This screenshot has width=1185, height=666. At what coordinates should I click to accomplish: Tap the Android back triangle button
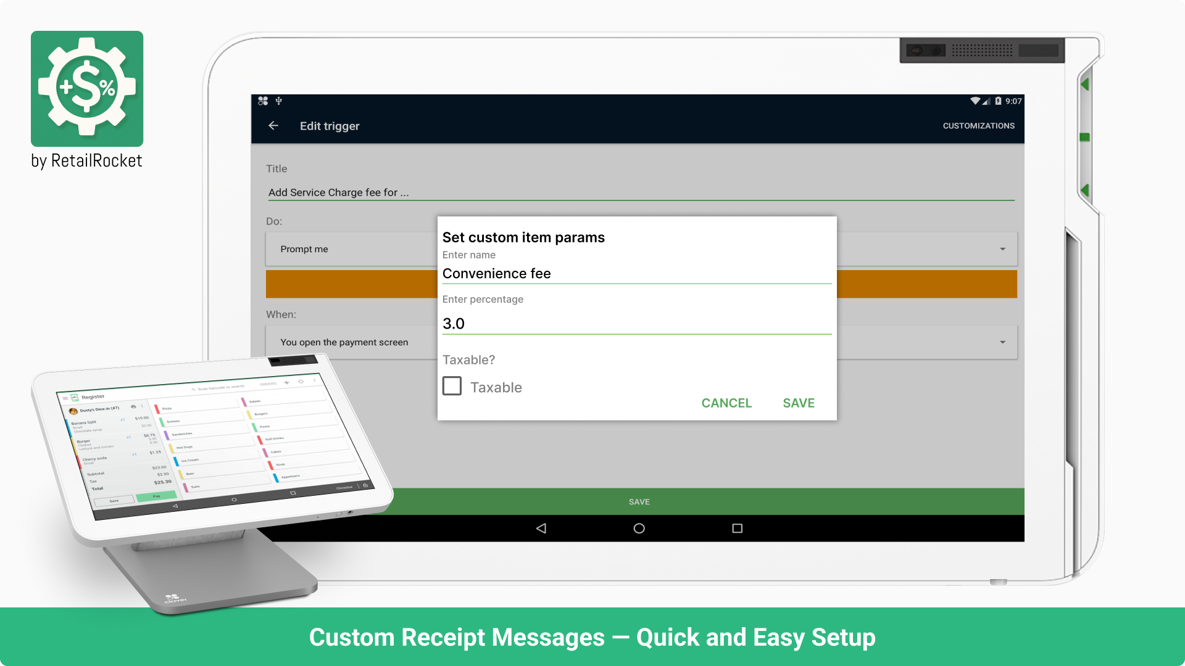pyautogui.click(x=541, y=528)
